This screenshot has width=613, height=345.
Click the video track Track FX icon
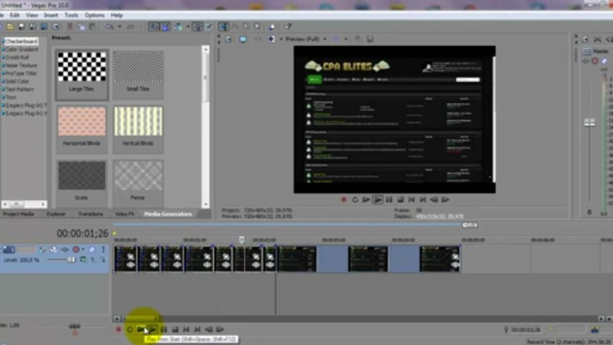65,250
